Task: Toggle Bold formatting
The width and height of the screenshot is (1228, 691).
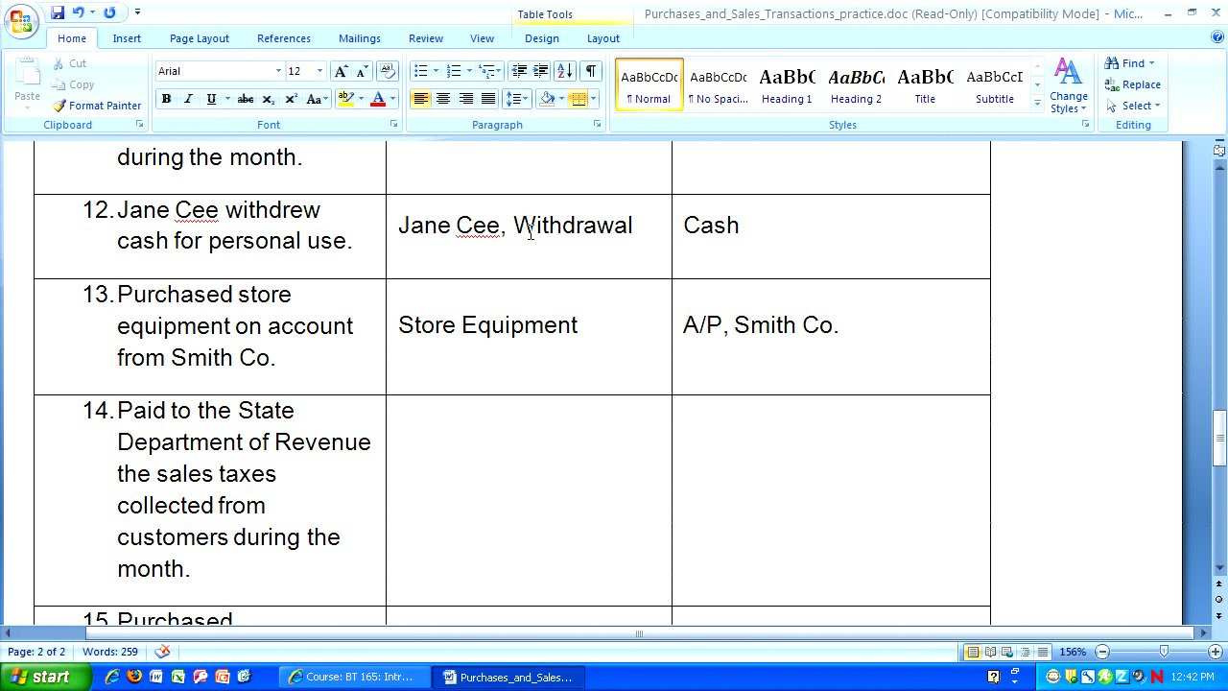Action: click(166, 99)
